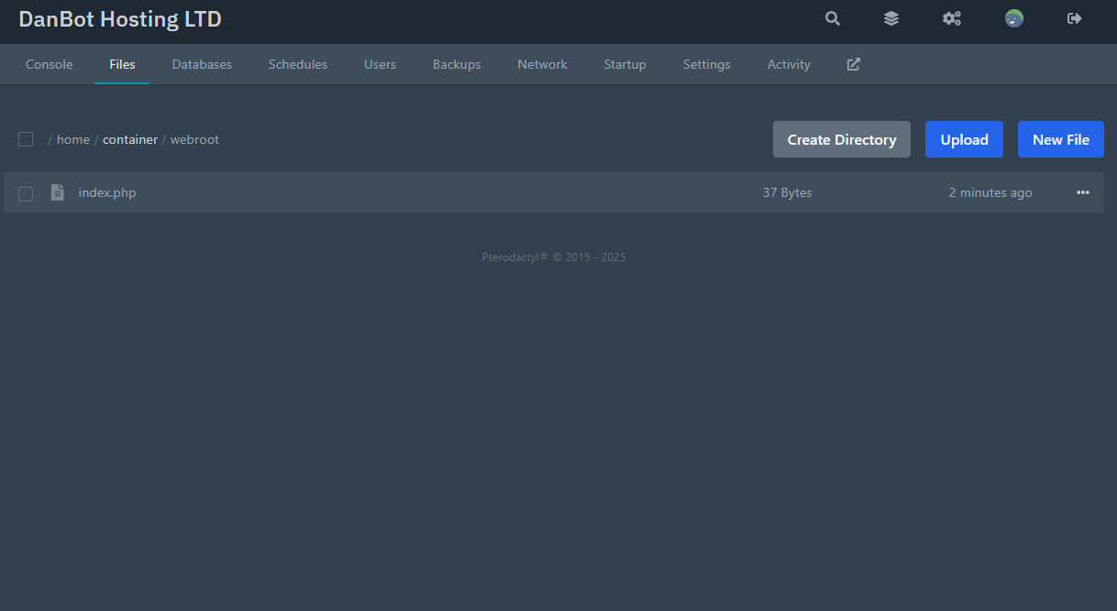Image resolution: width=1117 pixels, height=611 pixels.
Task: Click the user avatar icon
Action: point(1013,18)
